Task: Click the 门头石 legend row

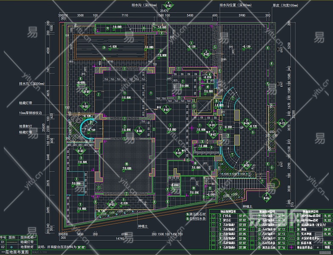Action: point(229,216)
